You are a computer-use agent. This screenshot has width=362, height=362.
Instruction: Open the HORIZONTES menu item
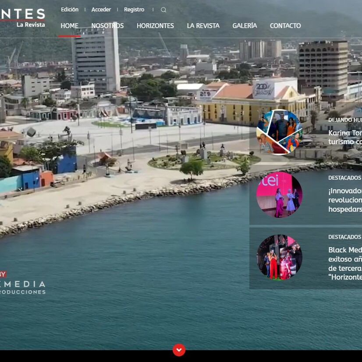155,26
